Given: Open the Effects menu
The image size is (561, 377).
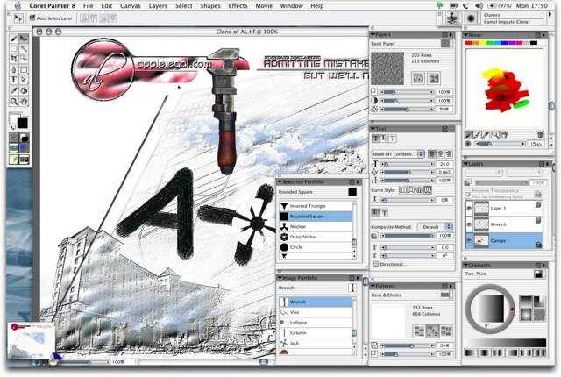Looking at the screenshot, I should (x=238, y=5).
